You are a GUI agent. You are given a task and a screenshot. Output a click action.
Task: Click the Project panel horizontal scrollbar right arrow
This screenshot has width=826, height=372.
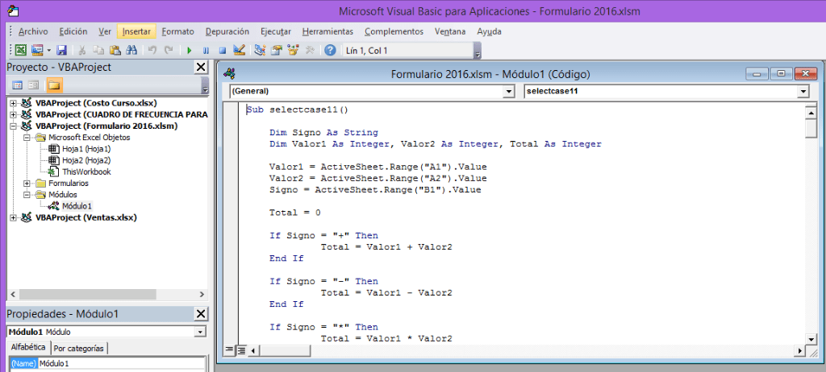tap(201, 294)
